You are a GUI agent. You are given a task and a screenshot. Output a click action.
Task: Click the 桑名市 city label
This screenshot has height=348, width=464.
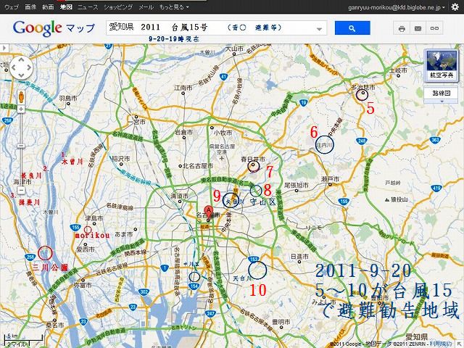click(x=55, y=326)
